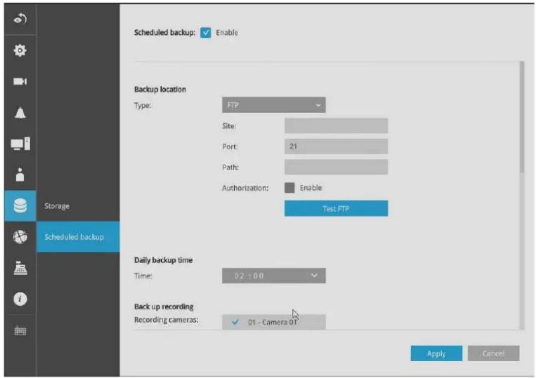Viewport: 536px width, 378px height.
Task: Open the information icon
Action: pos(20,299)
